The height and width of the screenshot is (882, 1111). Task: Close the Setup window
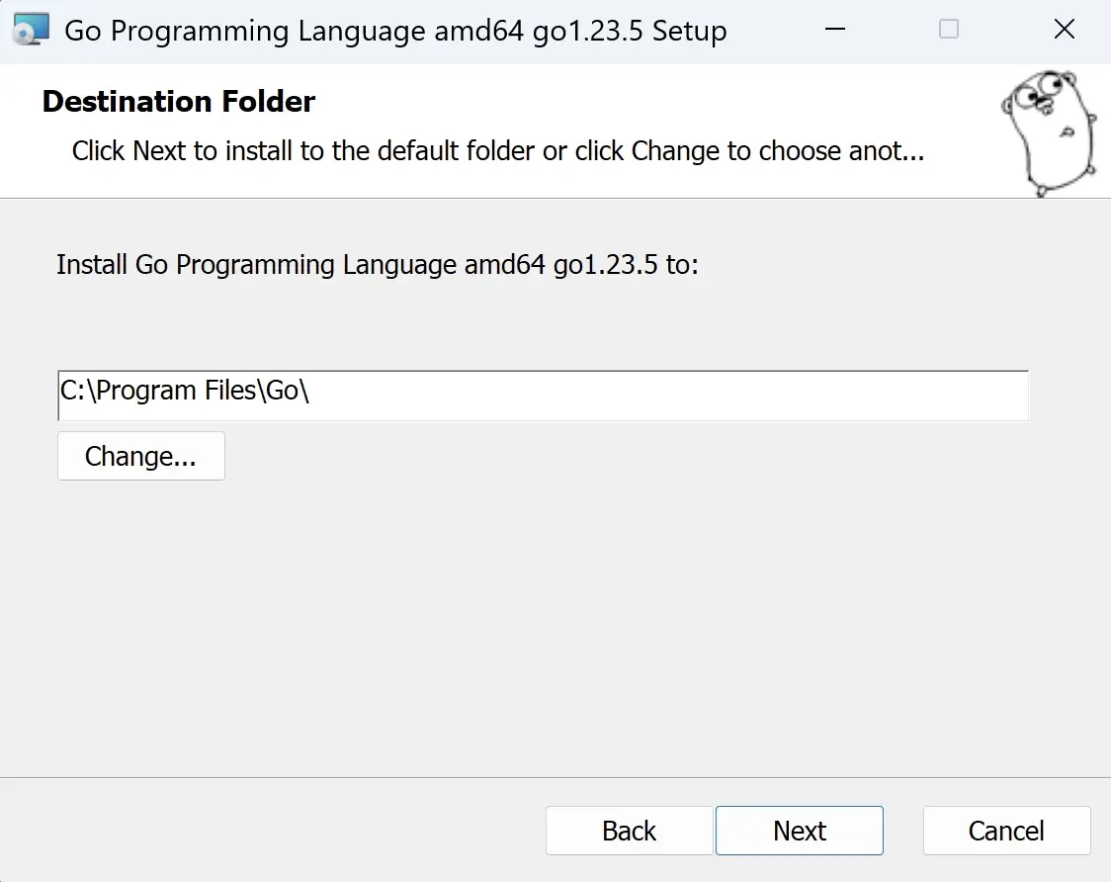(1065, 29)
